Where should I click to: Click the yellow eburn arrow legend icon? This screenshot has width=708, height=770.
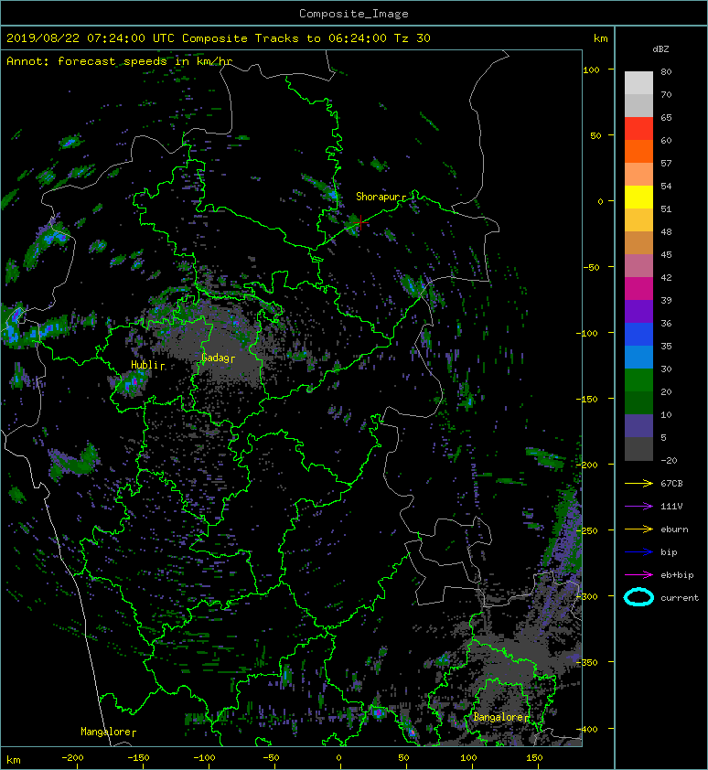coord(638,529)
